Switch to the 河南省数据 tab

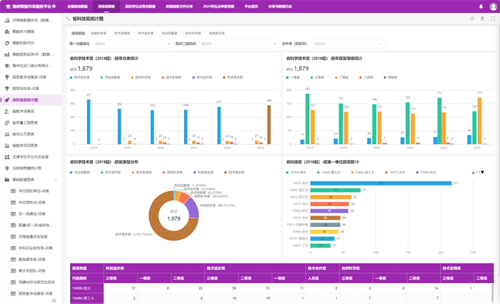click(106, 6)
